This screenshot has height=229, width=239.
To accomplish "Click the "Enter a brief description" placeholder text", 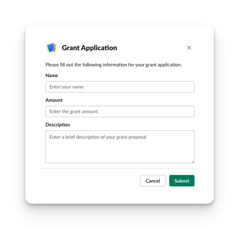I will pyautogui.click(x=98, y=137).
